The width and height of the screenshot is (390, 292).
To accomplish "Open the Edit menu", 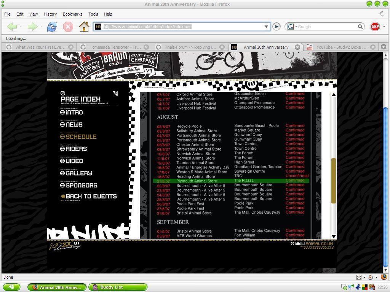I will [x=20, y=14].
